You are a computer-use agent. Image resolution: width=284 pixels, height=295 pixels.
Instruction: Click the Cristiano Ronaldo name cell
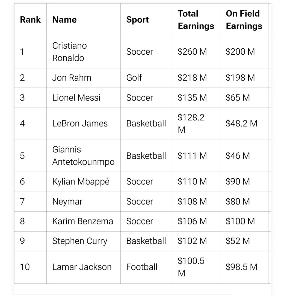click(69, 52)
